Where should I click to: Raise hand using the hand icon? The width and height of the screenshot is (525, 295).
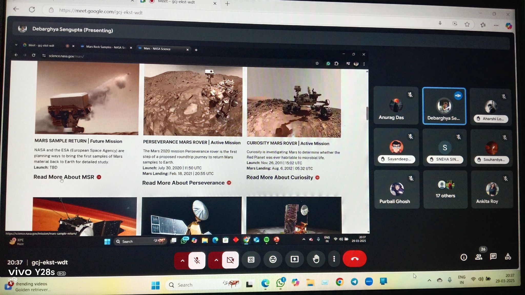click(x=316, y=259)
